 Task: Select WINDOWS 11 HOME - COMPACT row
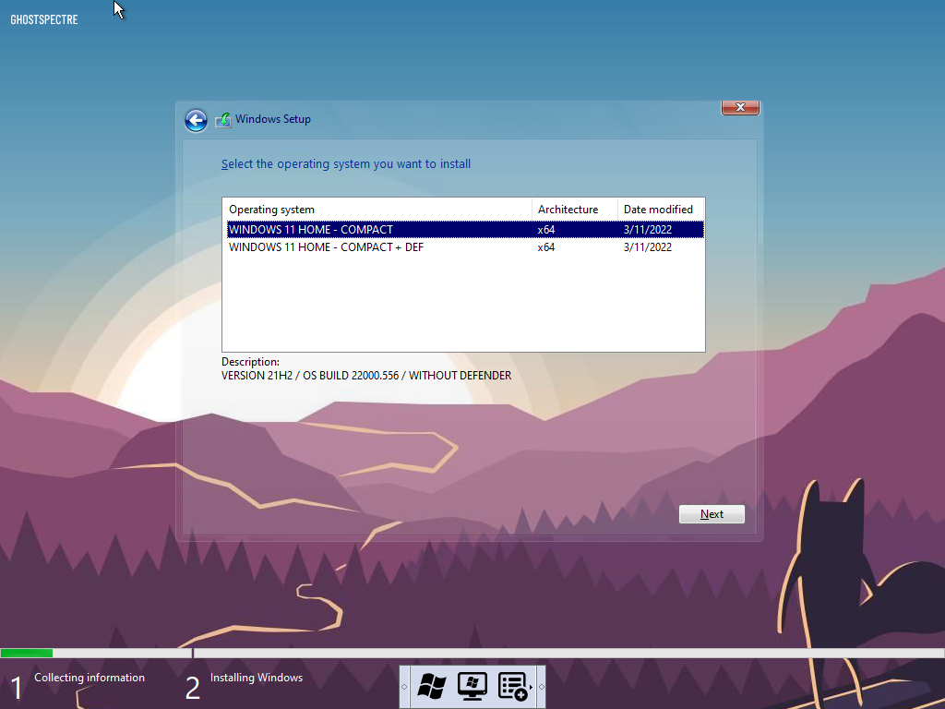465,229
